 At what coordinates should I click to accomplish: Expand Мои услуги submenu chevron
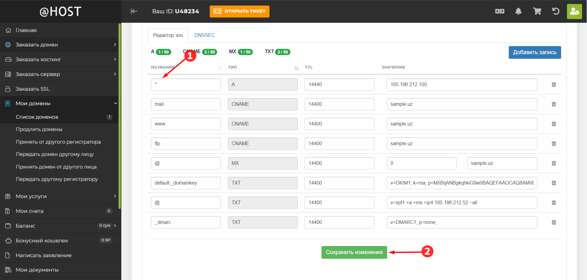point(115,196)
